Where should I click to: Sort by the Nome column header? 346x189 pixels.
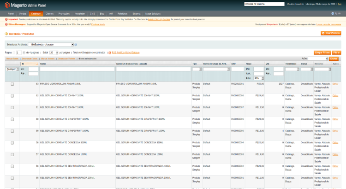pyautogui.click(x=43, y=64)
